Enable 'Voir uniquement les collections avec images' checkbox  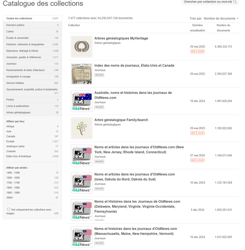(x=9, y=209)
